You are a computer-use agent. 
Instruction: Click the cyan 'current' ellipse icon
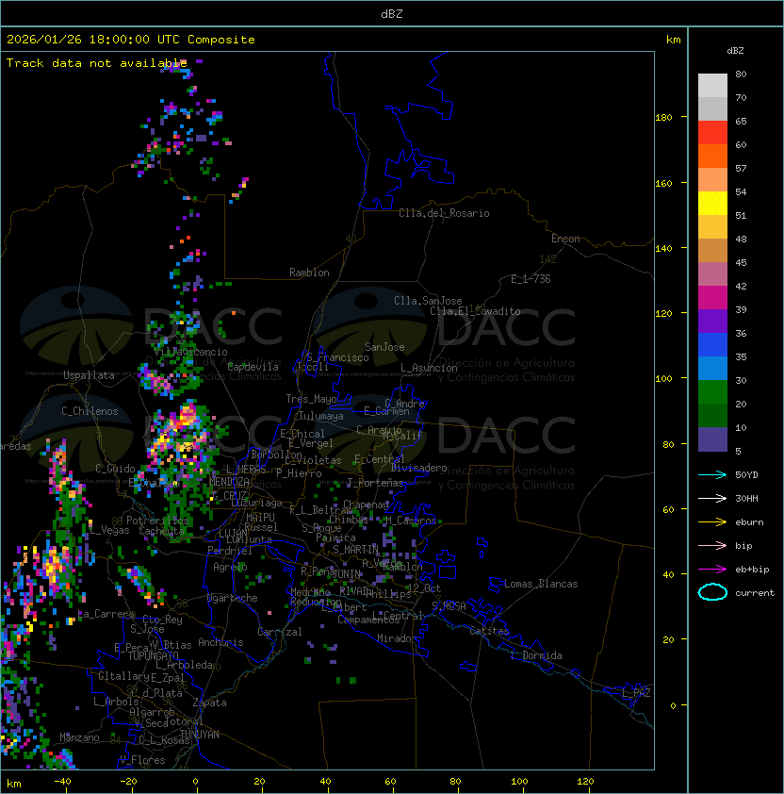(712, 593)
